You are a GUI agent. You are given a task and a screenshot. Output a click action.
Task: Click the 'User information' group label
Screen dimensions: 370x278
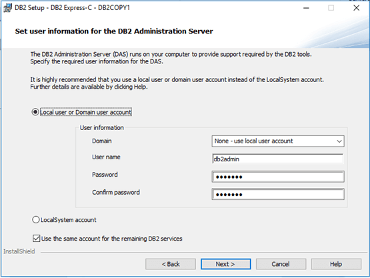coord(102,128)
